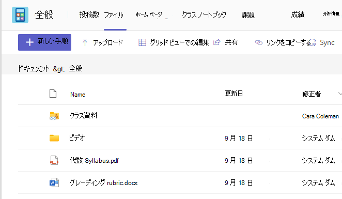This screenshot has width=342, height=199.
Task: Click the ビデオ folder icon
Action: [x=54, y=138]
